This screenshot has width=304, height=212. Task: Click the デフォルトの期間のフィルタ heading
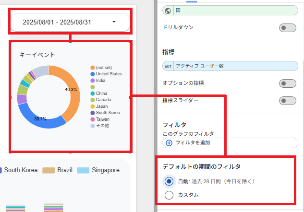tap(202, 166)
